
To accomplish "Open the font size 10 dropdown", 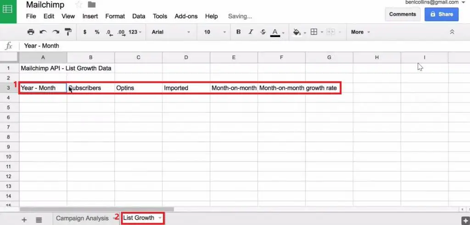I will coord(215,32).
